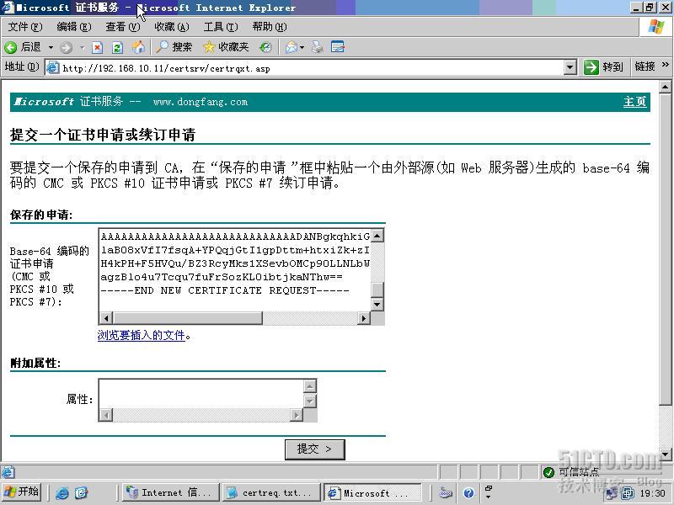Screen dimensions: 674x505
Task: Click the Windows flag logo throbber
Action: coord(656,27)
